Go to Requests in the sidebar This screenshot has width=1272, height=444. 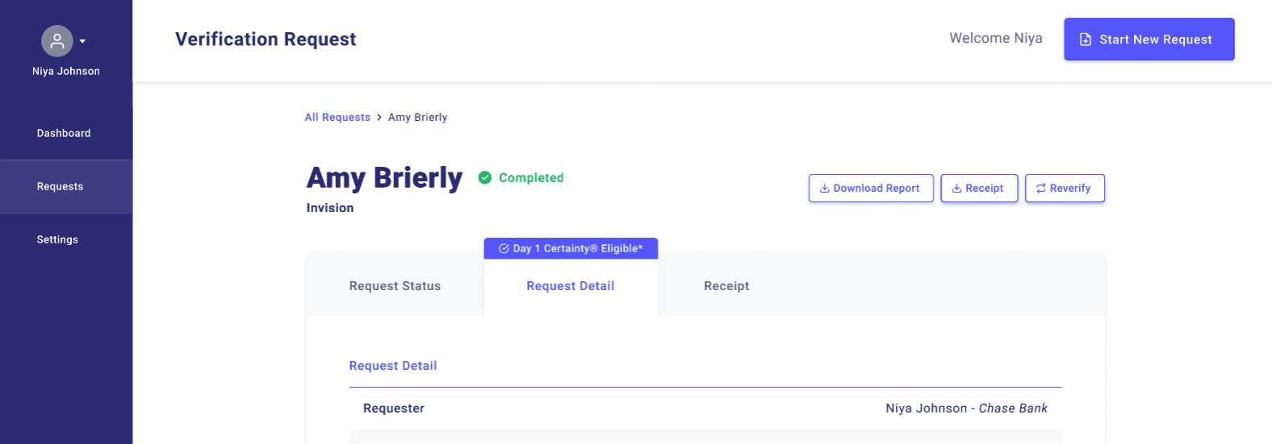click(x=60, y=186)
